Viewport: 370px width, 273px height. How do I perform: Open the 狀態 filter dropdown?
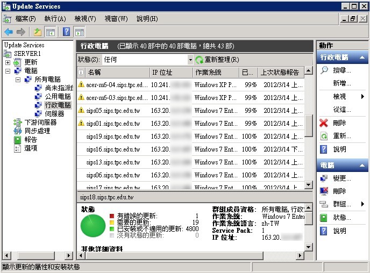coord(190,60)
